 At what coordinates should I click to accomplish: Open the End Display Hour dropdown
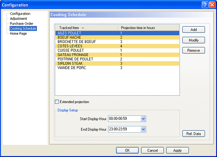(143, 129)
